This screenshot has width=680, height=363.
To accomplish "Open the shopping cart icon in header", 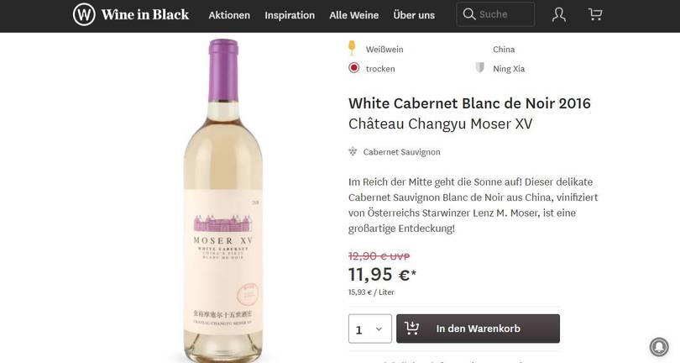I will (x=595, y=14).
